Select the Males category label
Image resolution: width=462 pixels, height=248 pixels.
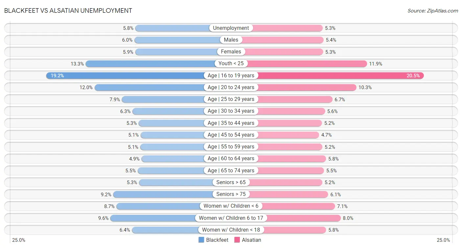[231, 40]
